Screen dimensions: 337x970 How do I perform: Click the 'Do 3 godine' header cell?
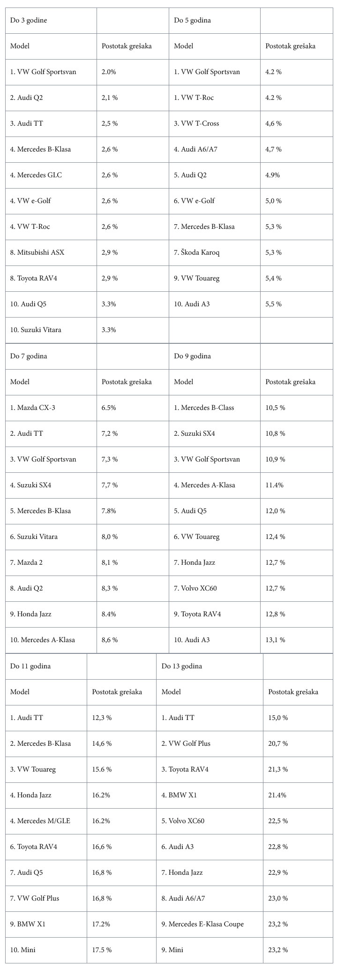(x=29, y=21)
